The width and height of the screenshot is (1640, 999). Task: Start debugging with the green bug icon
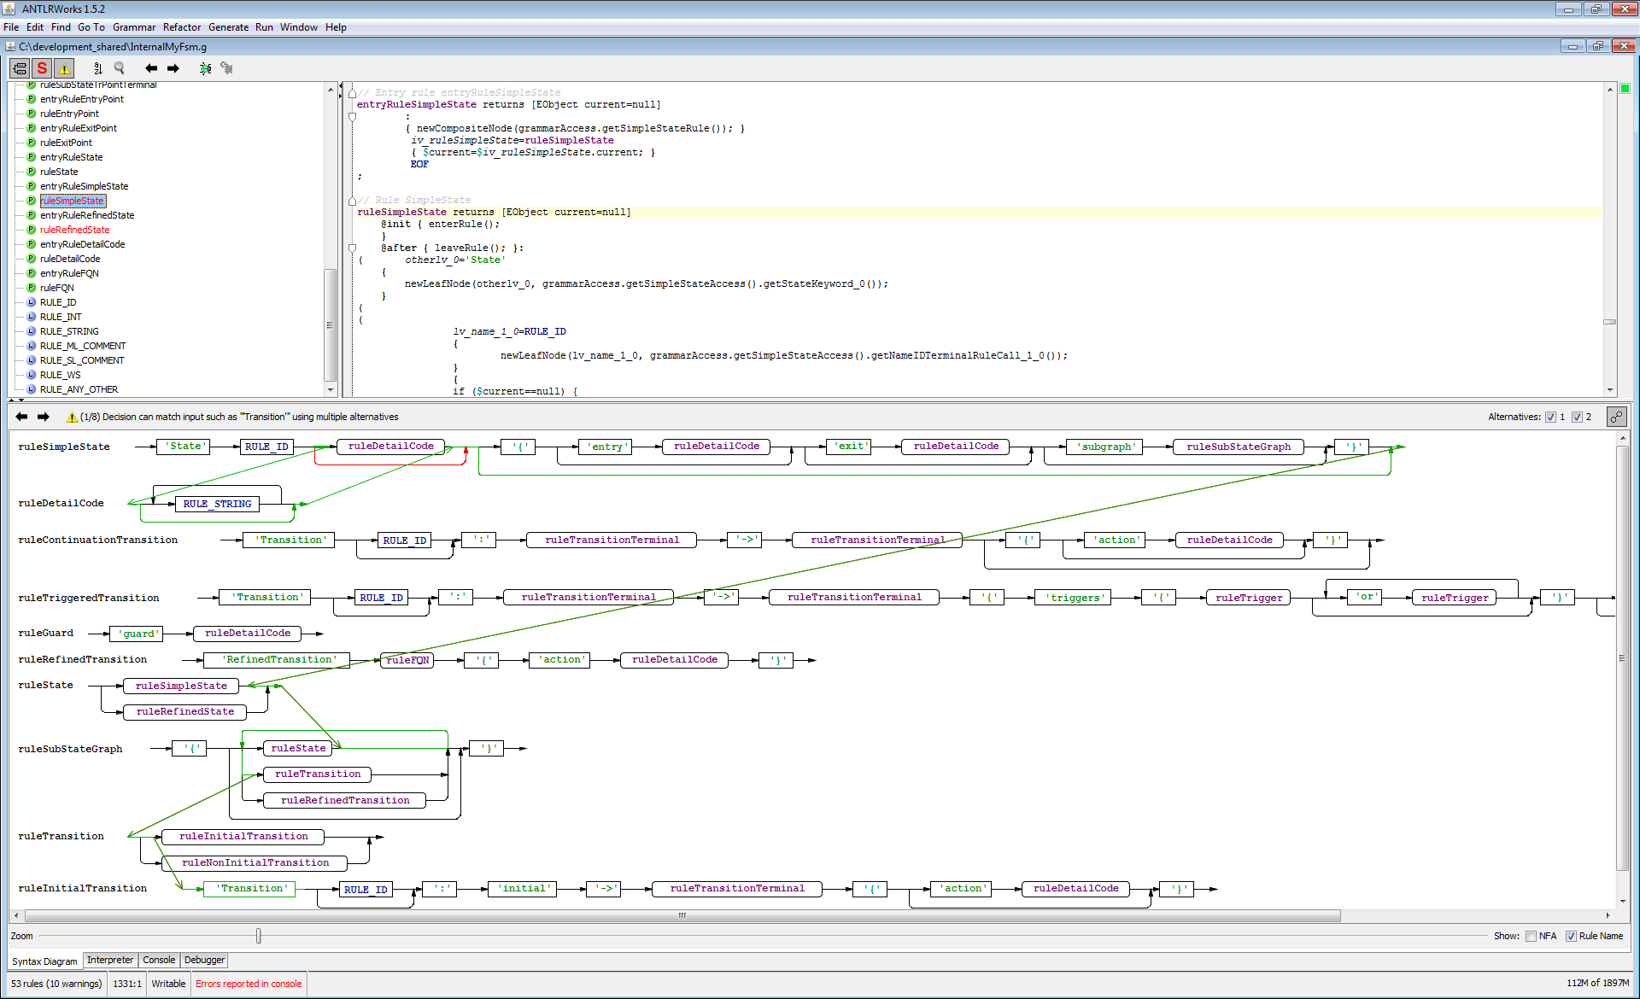point(205,68)
